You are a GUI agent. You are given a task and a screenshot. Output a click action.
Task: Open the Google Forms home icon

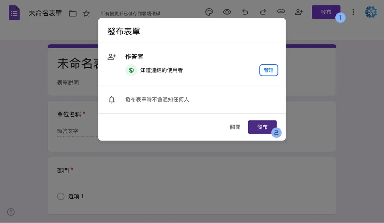tap(14, 12)
